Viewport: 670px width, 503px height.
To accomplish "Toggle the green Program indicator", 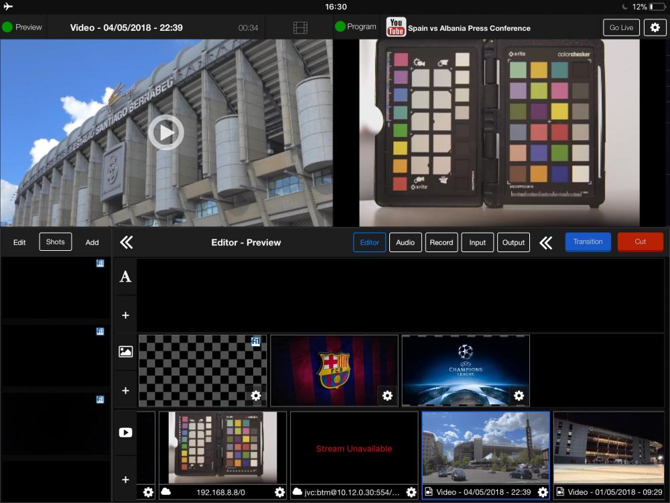I will point(340,27).
